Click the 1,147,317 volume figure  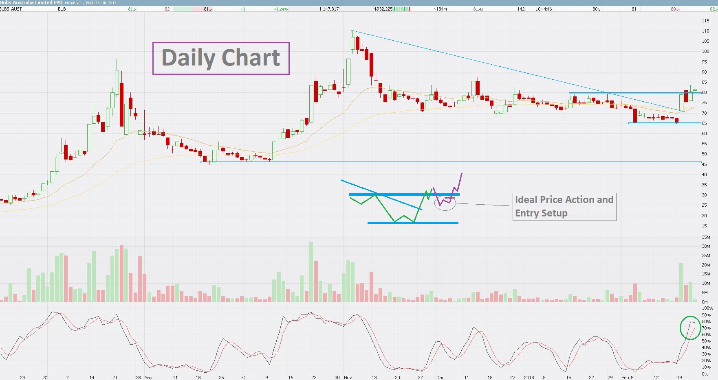(329, 9)
